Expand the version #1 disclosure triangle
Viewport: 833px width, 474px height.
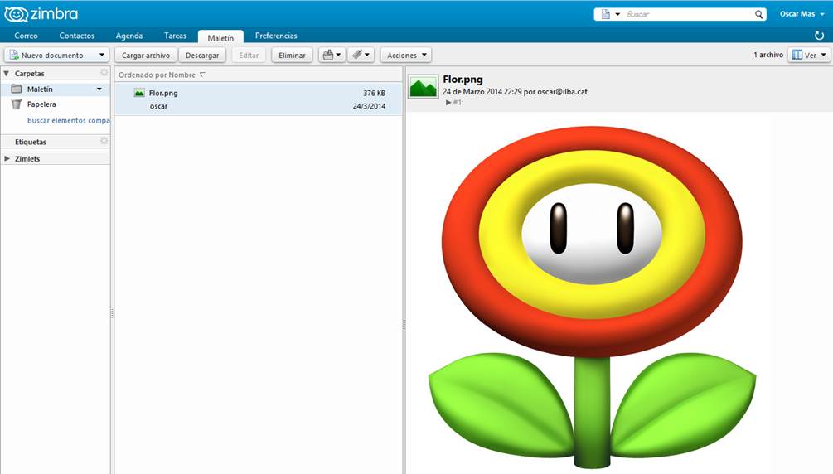tap(449, 103)
